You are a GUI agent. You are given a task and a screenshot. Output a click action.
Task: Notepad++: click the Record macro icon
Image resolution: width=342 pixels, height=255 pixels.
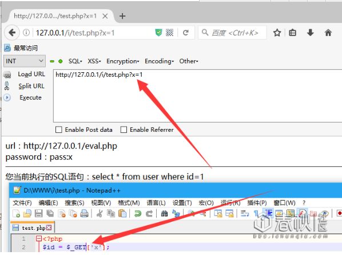pyautogui.click(x=339, y=213)
